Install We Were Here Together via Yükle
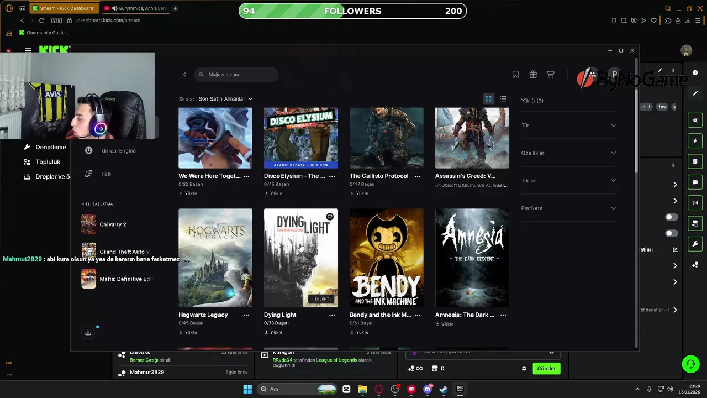The image size is (707, 398). coord(188,193)
